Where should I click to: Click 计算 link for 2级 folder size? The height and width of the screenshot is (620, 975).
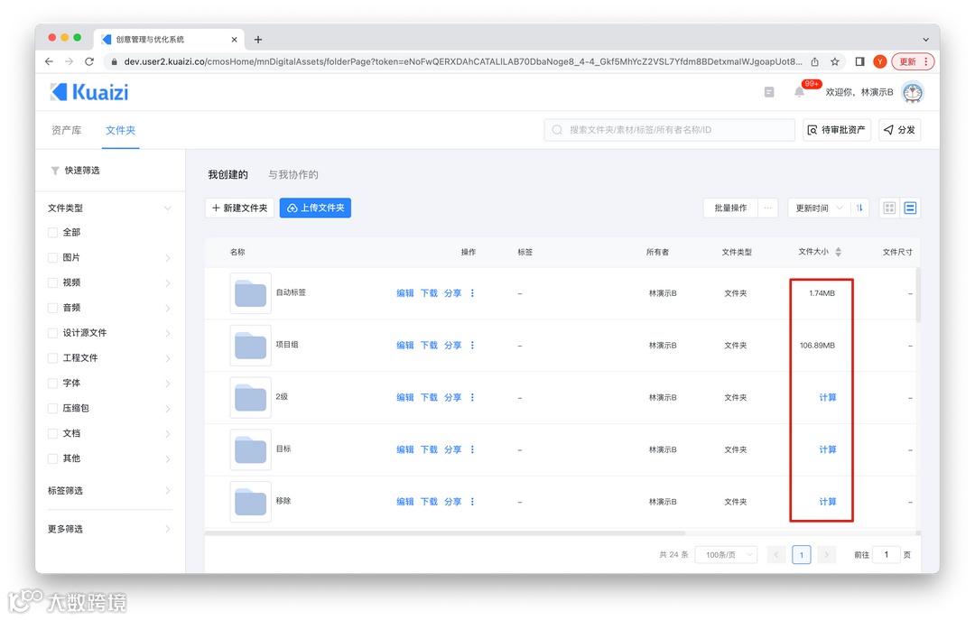click(x=827, y=397)
